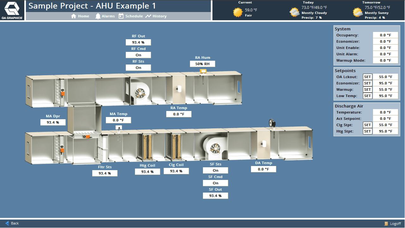Click SET for Low Temp setpoint
405x228 pixels.
click(x=367, y=96)
